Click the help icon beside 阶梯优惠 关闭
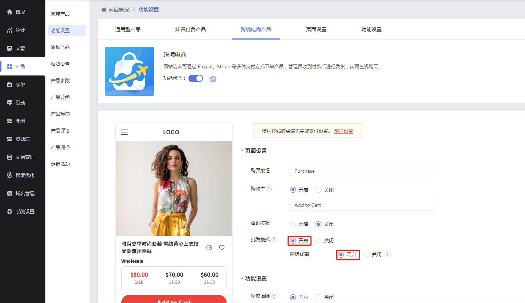 coord(388,254)
